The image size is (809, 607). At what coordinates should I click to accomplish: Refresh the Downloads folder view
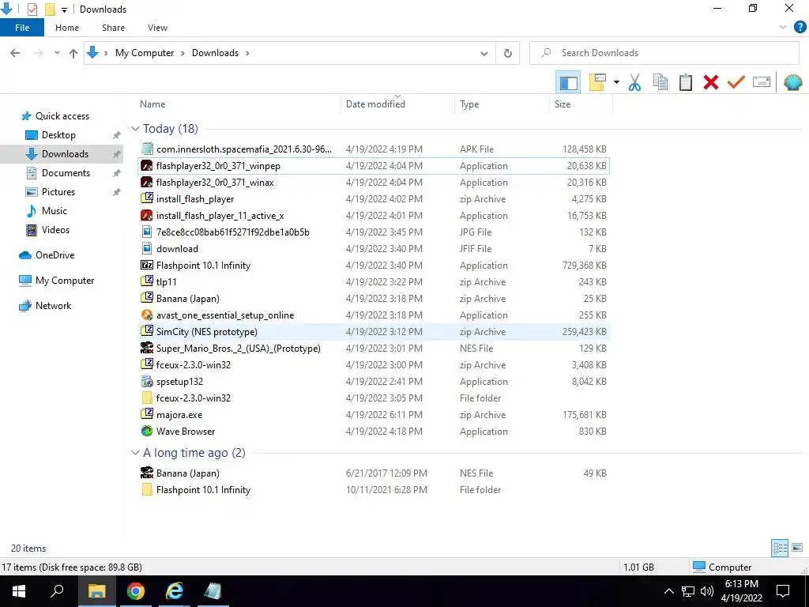pyautogui.click(x=508, y=53)
